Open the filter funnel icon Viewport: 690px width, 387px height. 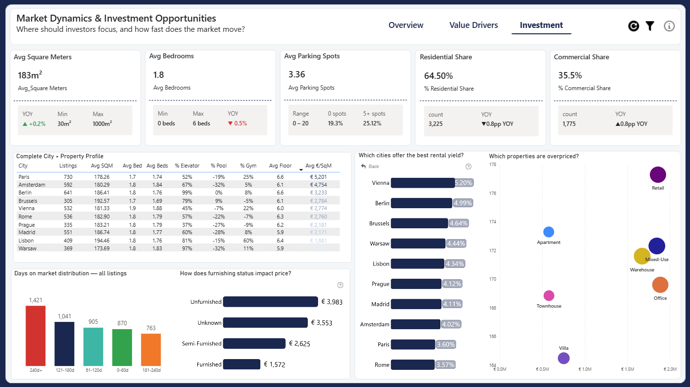pos(650,26)
